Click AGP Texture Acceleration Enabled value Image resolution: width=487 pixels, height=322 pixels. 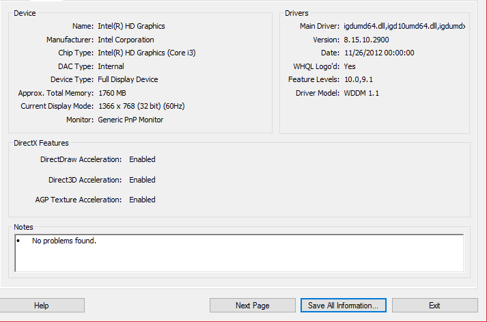coord(142,200)
